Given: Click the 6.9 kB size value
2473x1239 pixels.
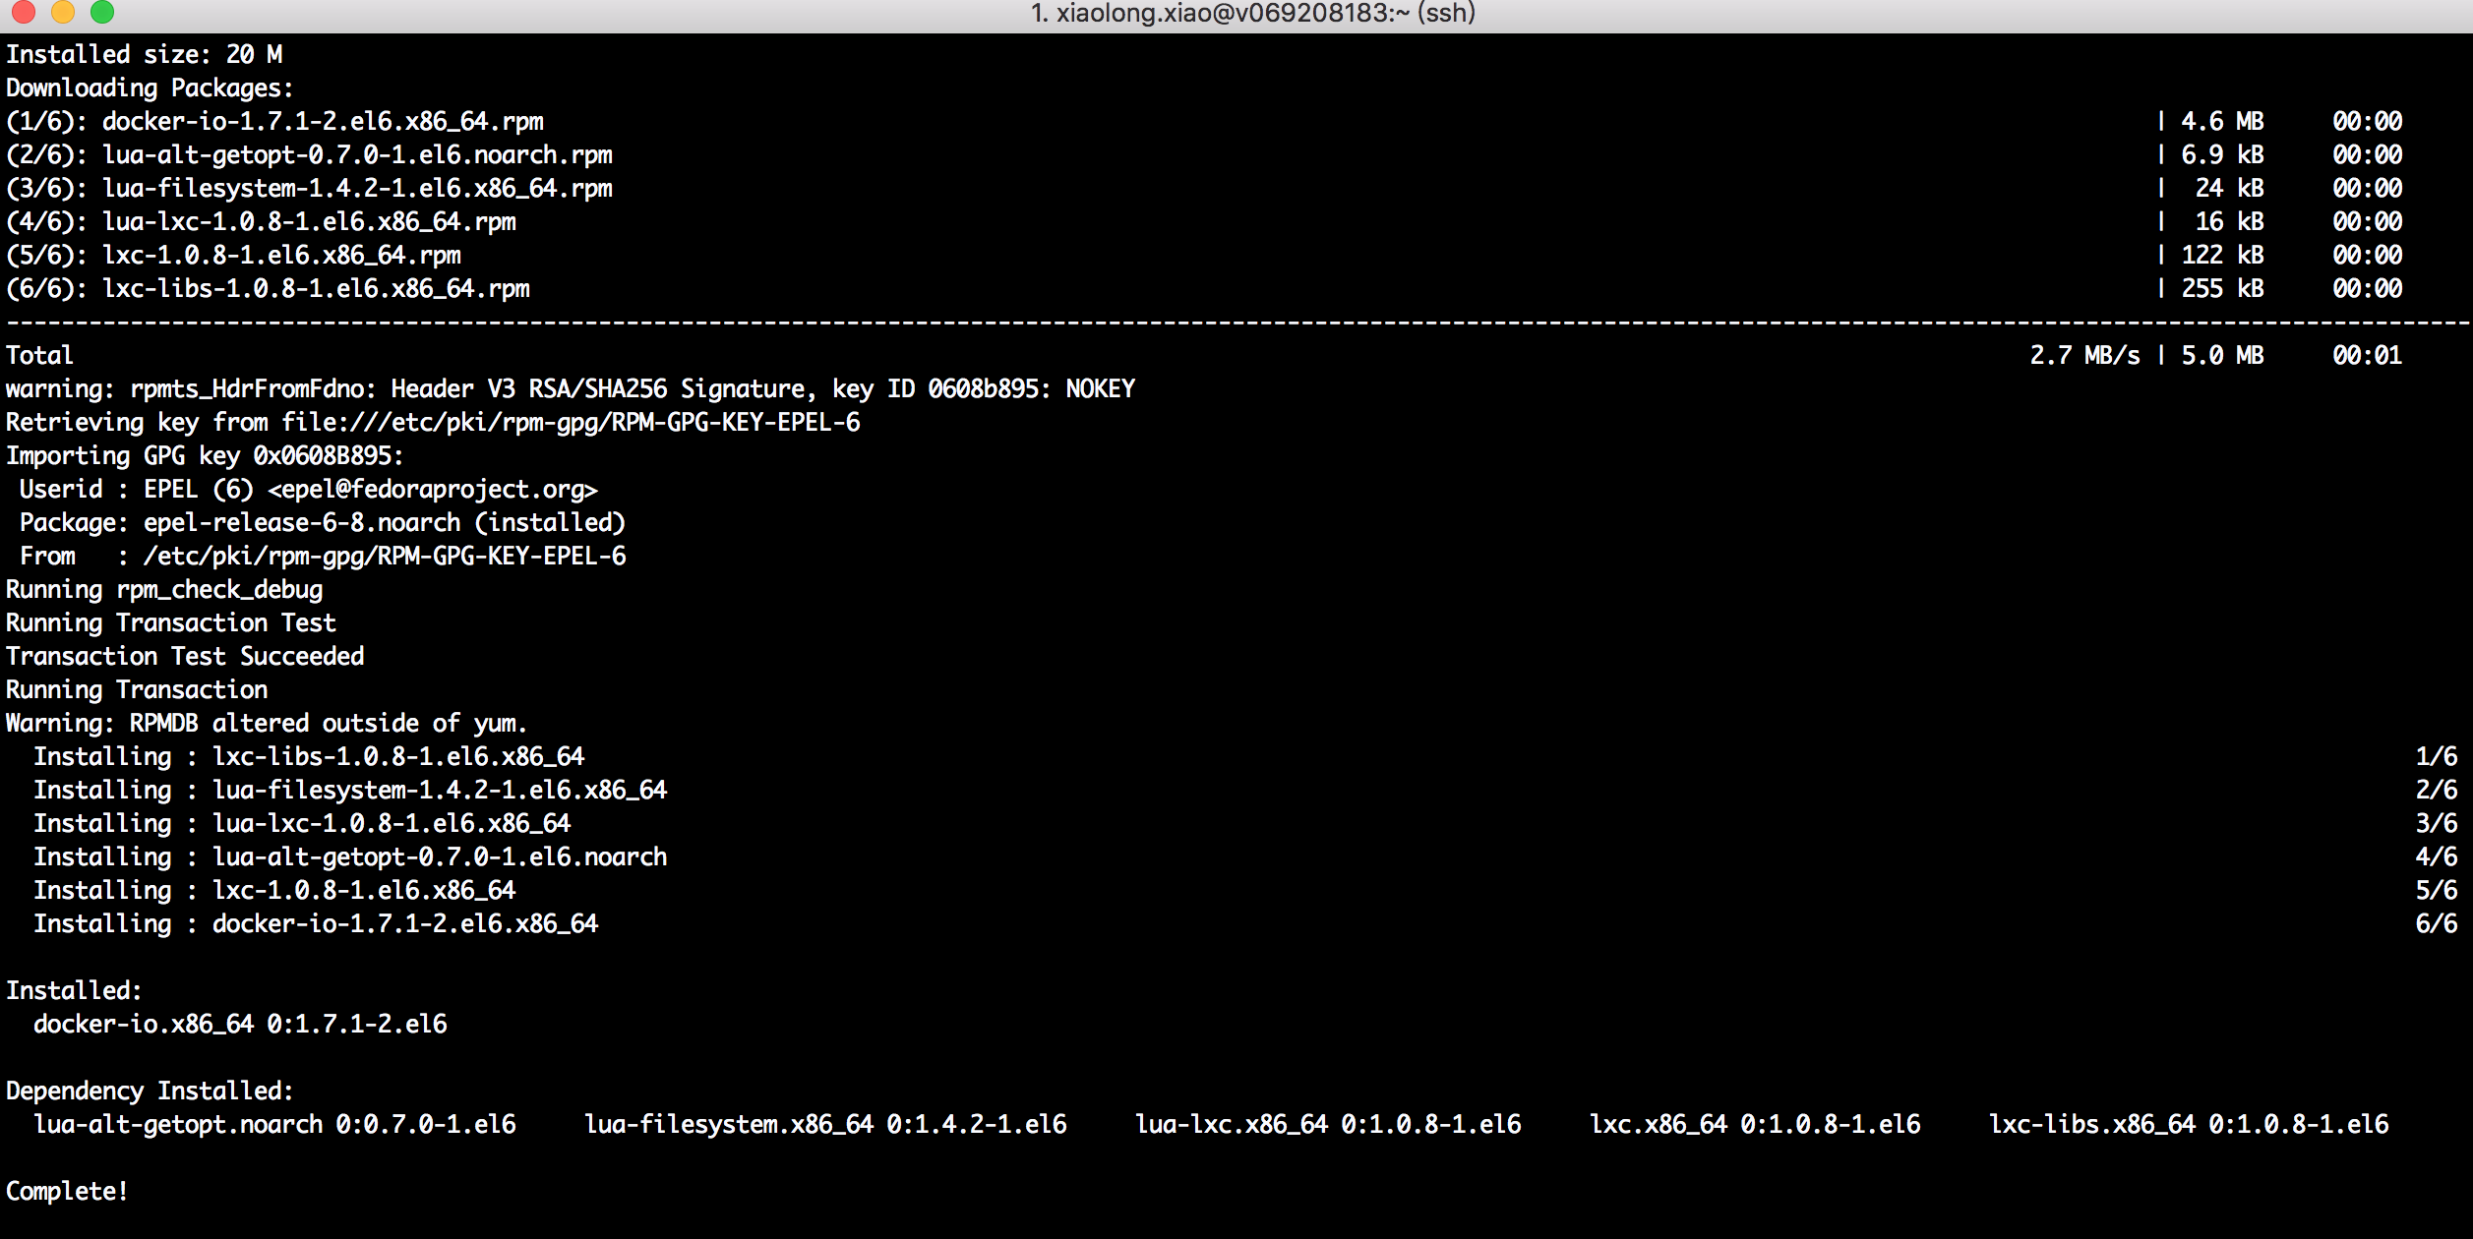Looking at the screenshot, I should click(2222, 155).
